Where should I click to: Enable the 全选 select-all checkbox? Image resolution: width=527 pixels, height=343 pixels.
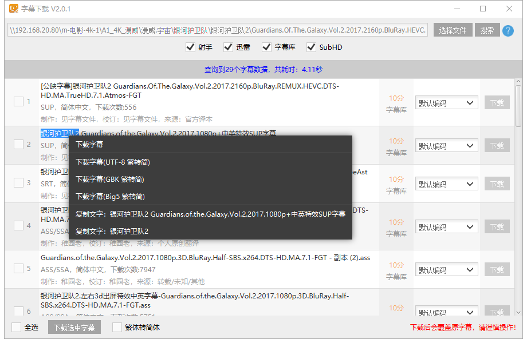(16, 327)
